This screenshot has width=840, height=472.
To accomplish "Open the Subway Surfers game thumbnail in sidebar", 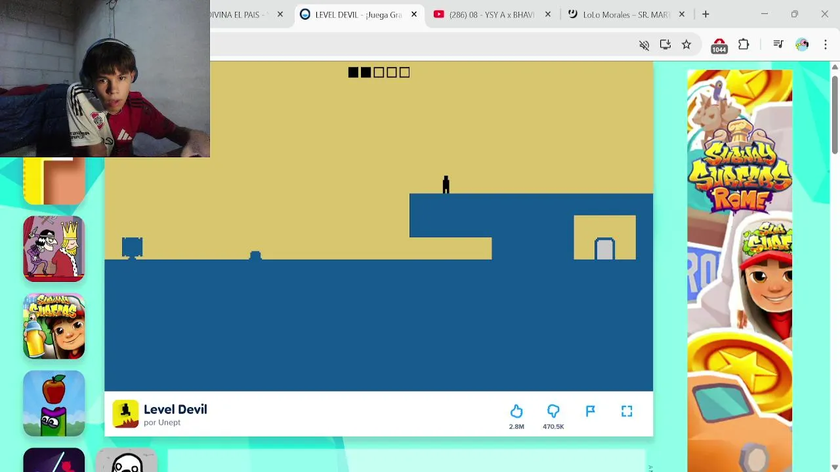I will (54, 326).
